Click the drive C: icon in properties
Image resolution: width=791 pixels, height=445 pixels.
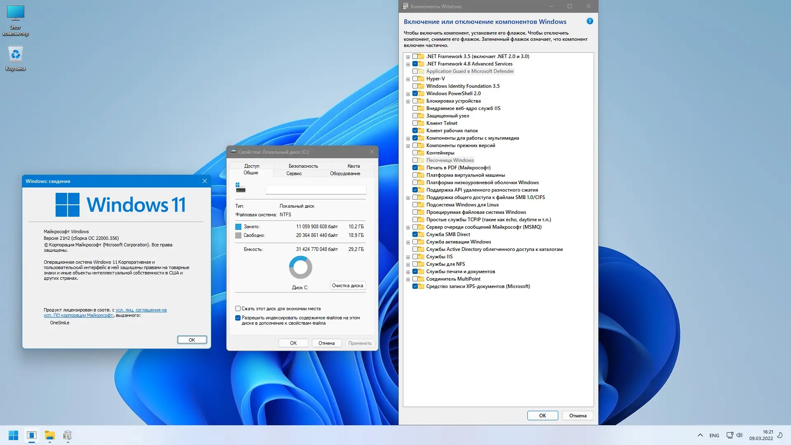point(241,188)
